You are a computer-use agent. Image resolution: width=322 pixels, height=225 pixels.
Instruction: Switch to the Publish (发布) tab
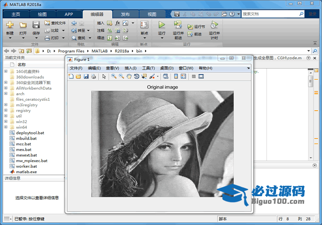[x=125, y=14]
